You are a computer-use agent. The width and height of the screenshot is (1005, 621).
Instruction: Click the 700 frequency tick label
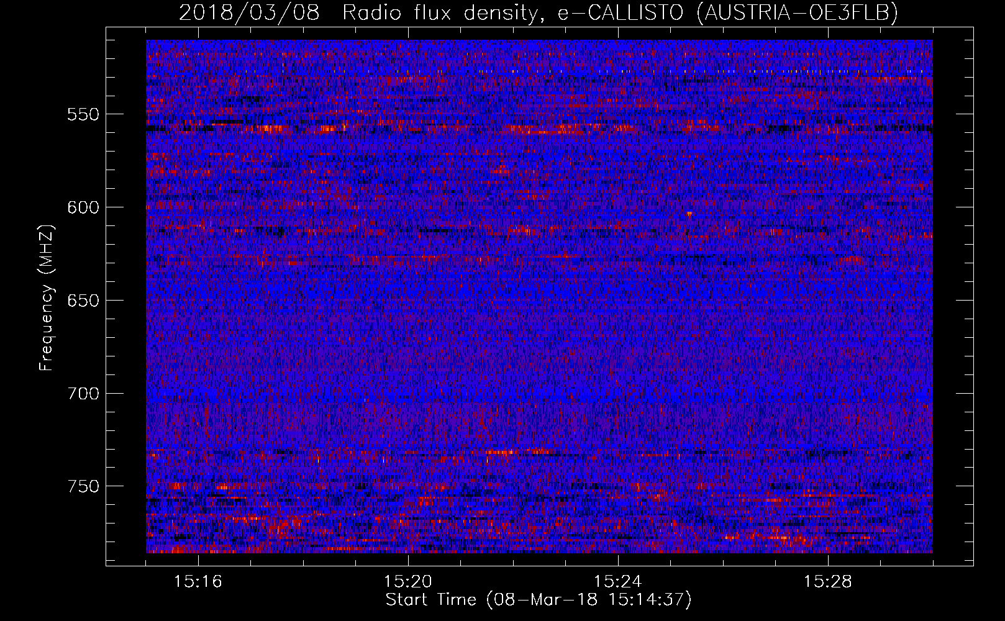pyautogui.click(x=83, y=394)
